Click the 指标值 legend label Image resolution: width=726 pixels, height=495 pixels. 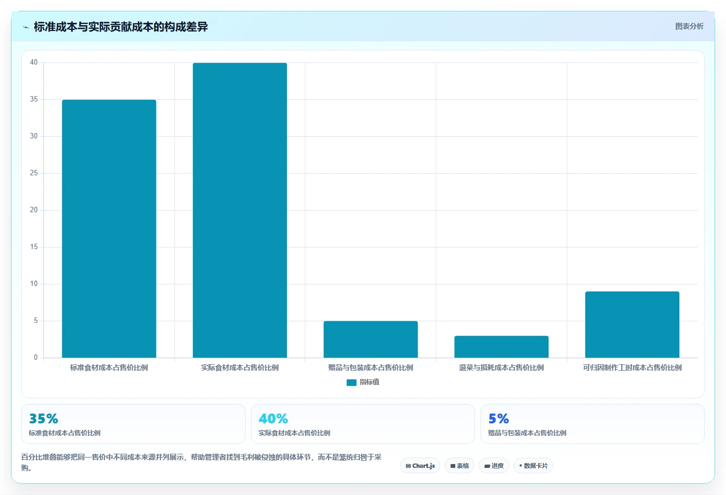[x=370, y=382]
